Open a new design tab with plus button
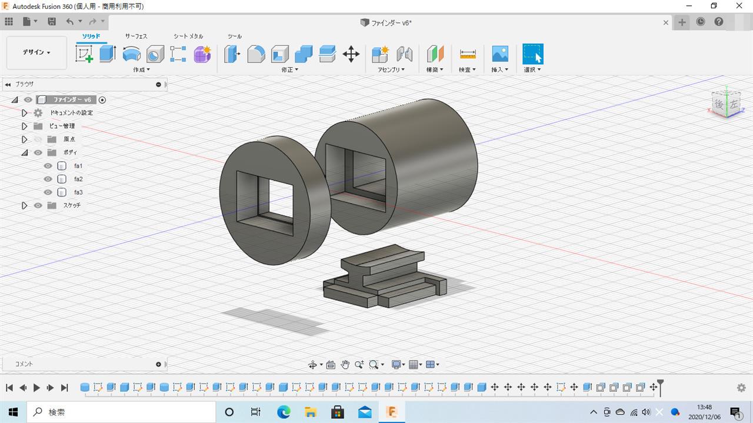The height and width of the screenshot is (423, 753). (682, 22)
